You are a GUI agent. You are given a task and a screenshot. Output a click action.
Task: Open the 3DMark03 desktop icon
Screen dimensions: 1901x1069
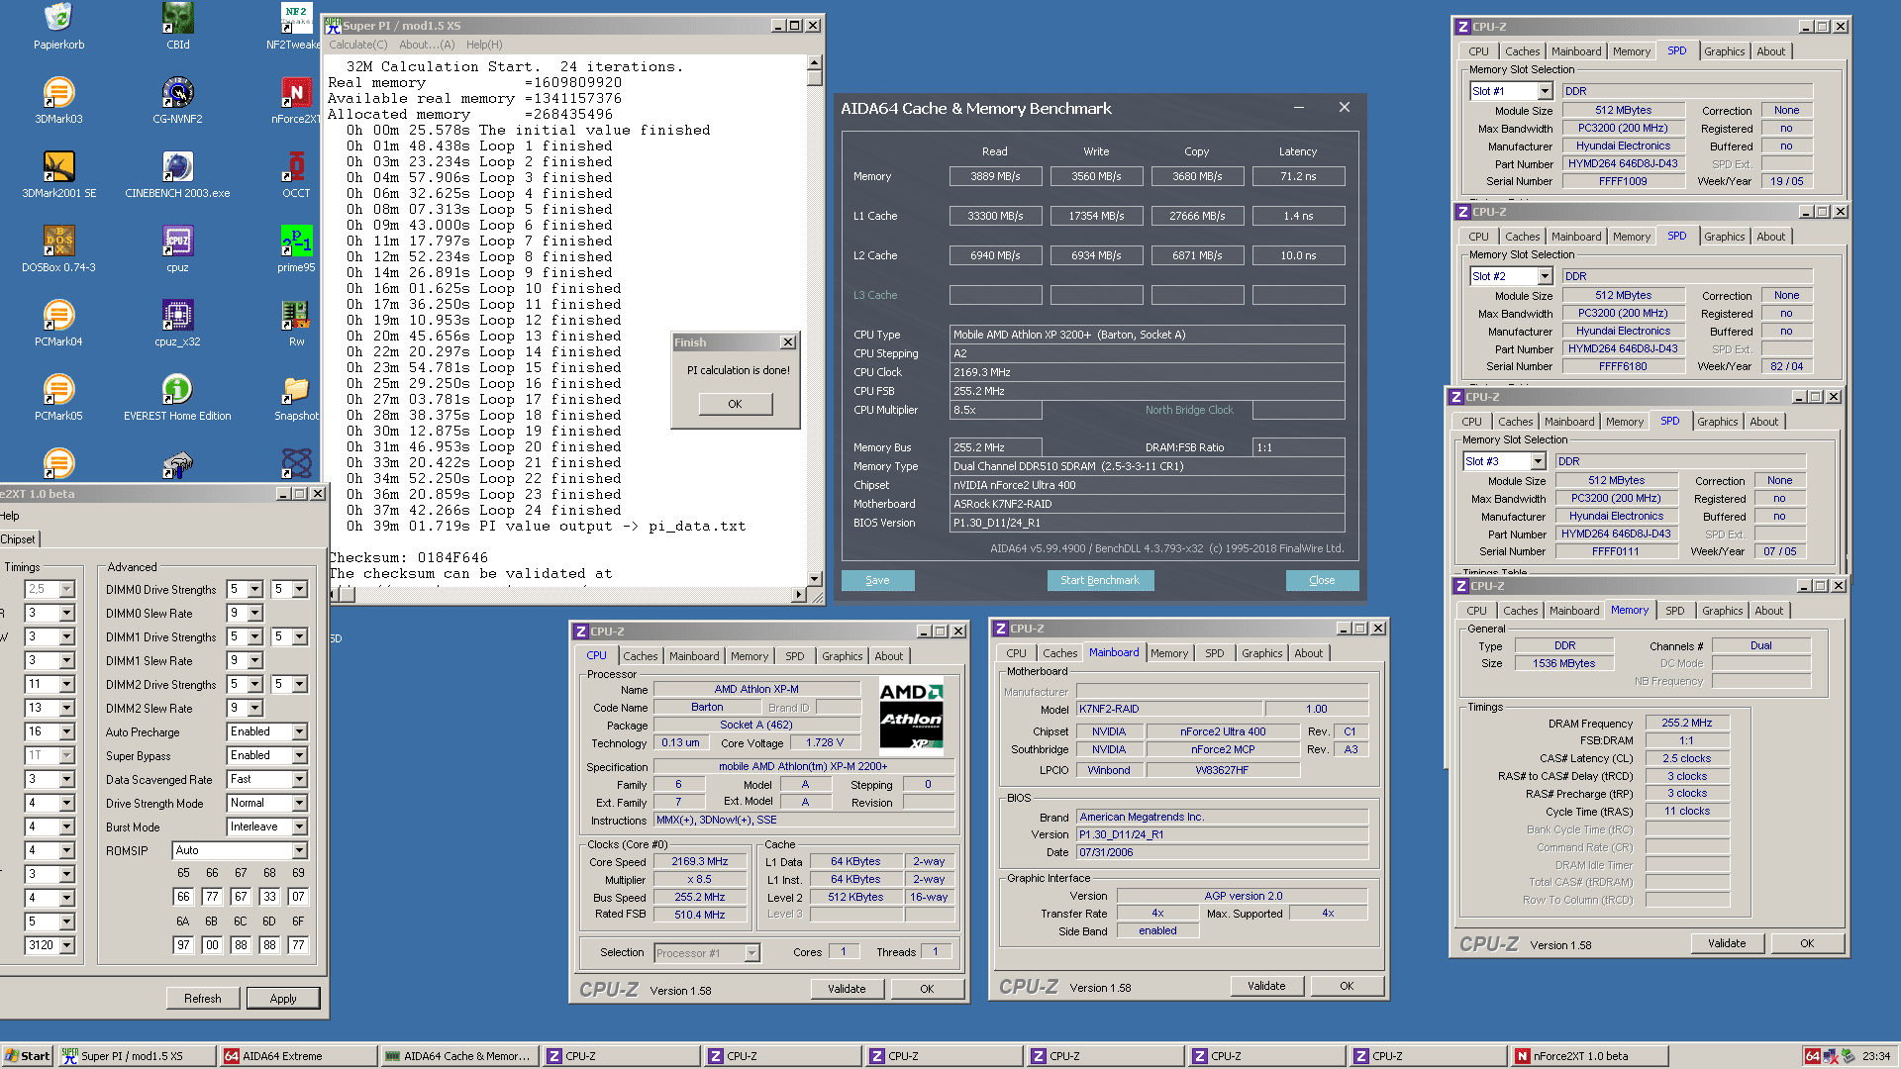pos(58,101)
